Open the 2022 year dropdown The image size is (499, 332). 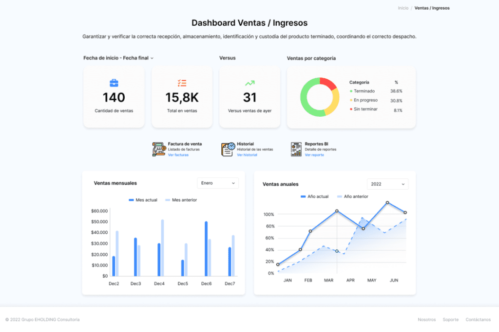[x=387, y=184]
